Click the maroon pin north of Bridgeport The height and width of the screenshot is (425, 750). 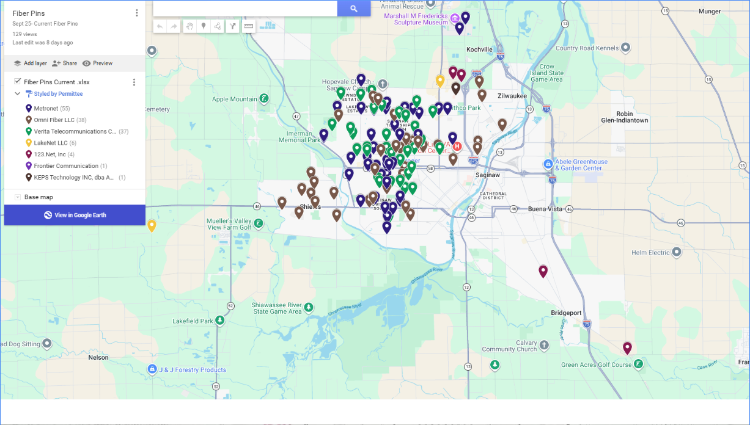tap(543, 271)
